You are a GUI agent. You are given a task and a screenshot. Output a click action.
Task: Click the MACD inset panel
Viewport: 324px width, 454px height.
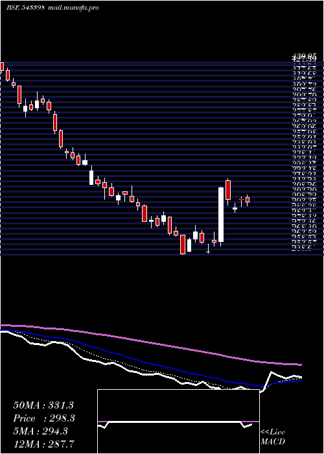(x=178, y=422)
